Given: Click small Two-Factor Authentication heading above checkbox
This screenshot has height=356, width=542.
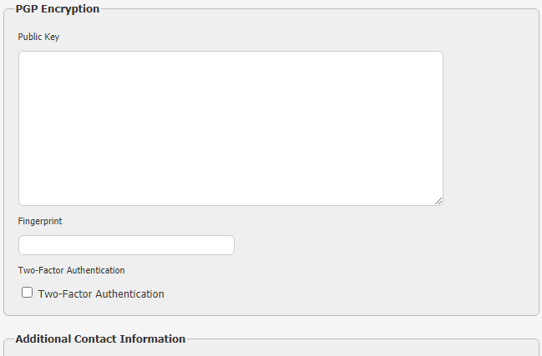Looking at the screenshot, I should coord(71,270).
